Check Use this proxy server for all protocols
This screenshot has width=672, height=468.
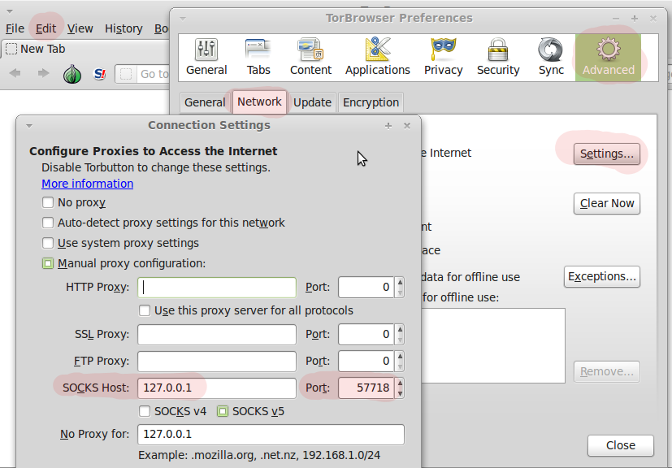(145, 310)
